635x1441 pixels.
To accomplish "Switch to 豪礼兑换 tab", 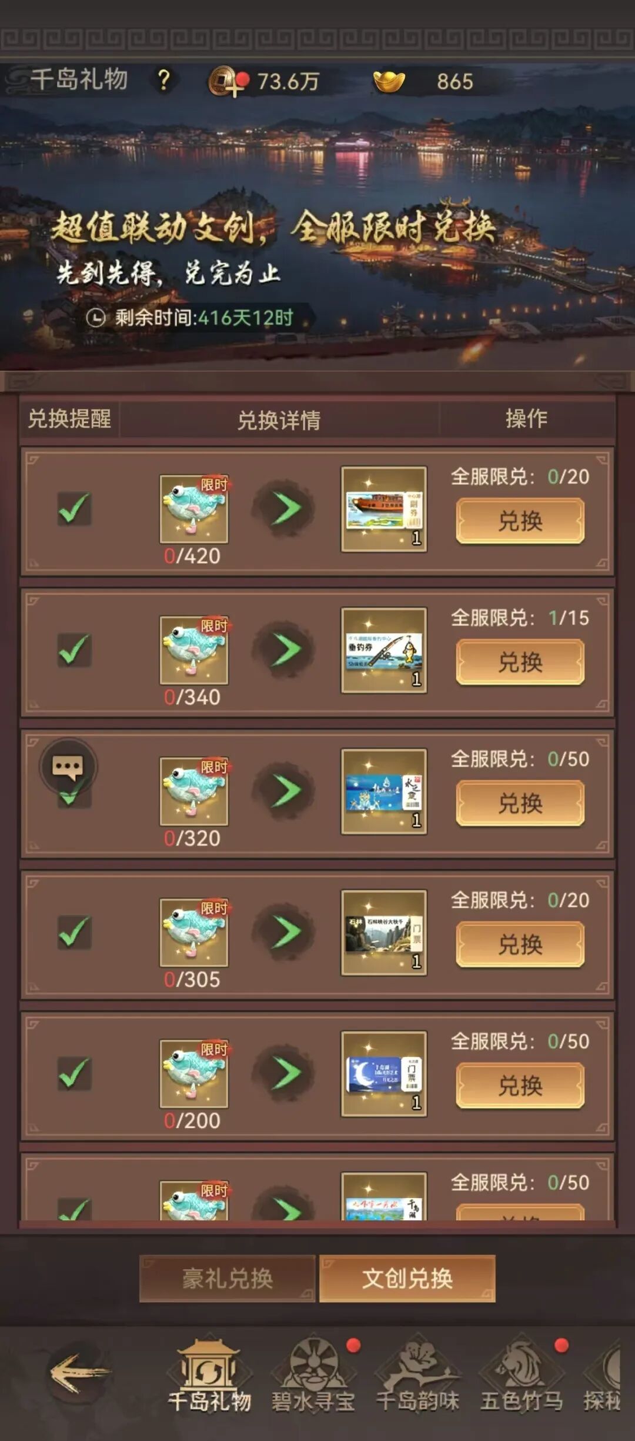I will 228,1279.
